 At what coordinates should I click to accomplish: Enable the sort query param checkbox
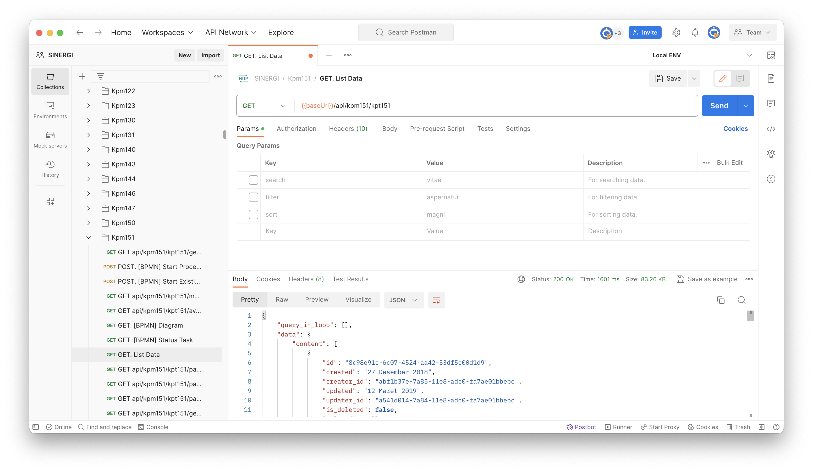253,214
